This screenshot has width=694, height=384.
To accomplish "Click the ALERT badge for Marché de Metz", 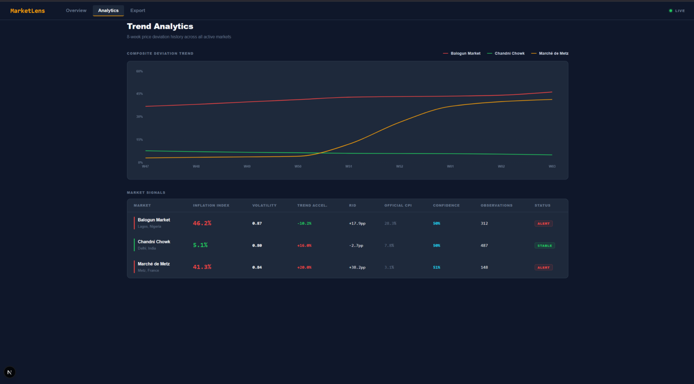I will click(543, 268).
